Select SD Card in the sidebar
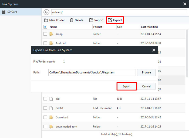 (x=21, y=12)
